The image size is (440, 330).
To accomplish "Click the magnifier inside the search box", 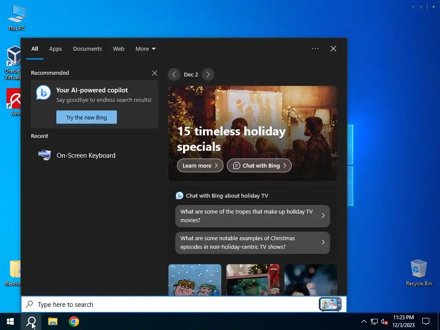I will tap(30, 304).
